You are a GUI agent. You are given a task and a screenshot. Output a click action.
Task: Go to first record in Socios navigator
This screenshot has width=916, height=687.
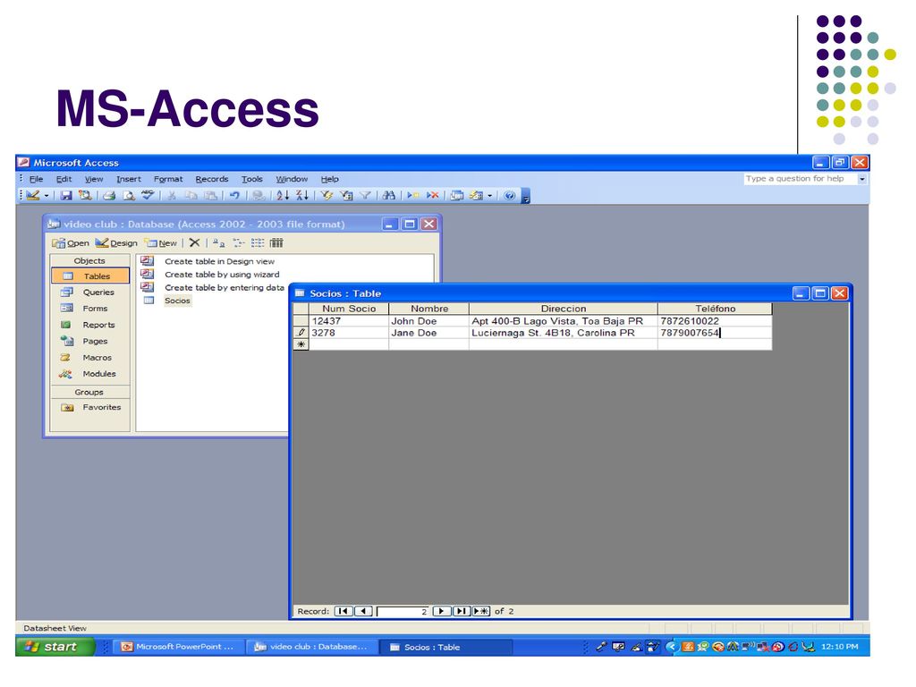pos(343,611)
